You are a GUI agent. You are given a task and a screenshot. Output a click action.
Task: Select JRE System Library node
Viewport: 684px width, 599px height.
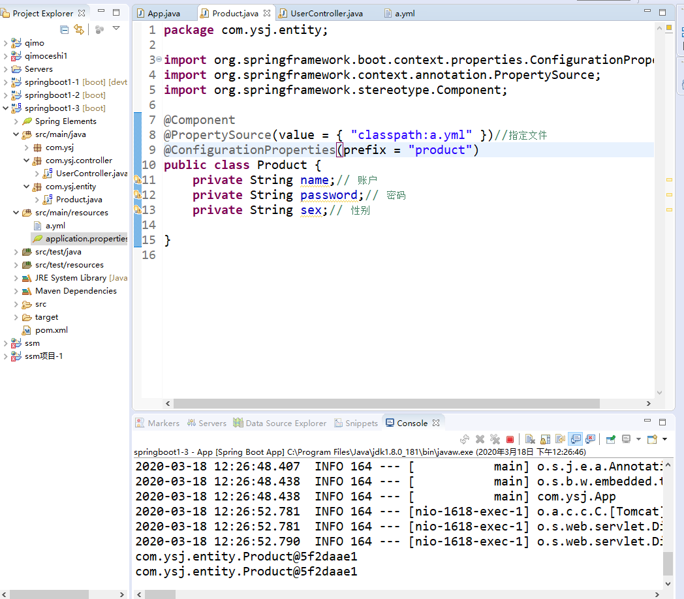81,278
